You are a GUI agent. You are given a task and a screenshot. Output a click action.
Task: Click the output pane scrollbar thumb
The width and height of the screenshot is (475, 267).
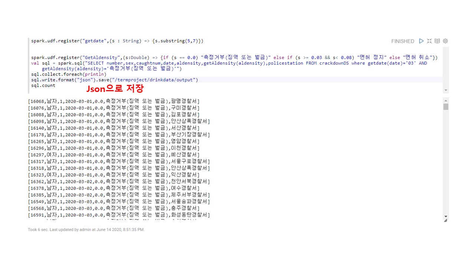[446, 107]
